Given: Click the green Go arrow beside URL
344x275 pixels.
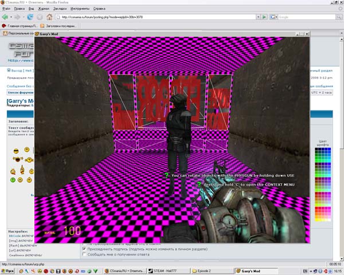Looking at the screenshot, I should tap(264, 17).
